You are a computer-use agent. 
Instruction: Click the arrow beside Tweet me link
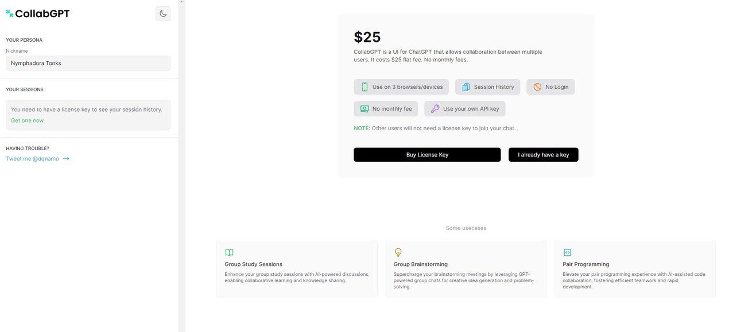[66, 159]
